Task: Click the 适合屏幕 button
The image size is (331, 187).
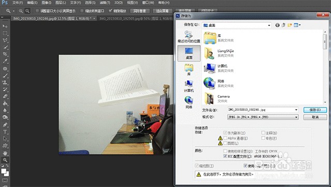Action: (x=162, y=11)
